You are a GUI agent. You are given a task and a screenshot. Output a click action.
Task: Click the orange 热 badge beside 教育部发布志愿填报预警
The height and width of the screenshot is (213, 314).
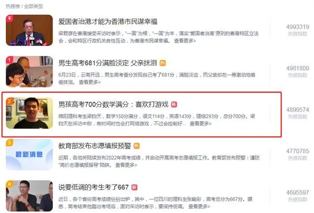[x=136, y=146]
